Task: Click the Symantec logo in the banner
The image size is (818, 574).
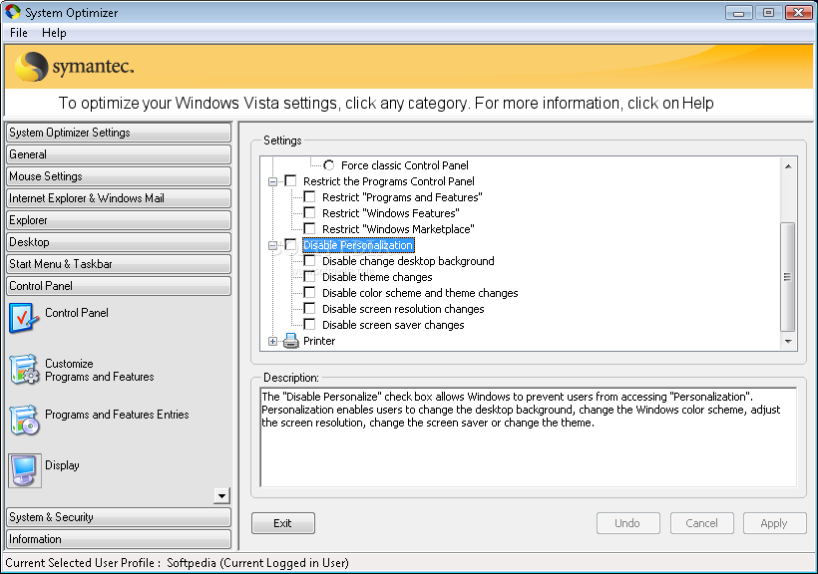Action: 74,67
